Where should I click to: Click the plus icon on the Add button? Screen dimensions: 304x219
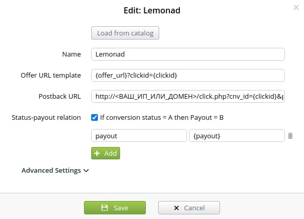pos(97,153)
